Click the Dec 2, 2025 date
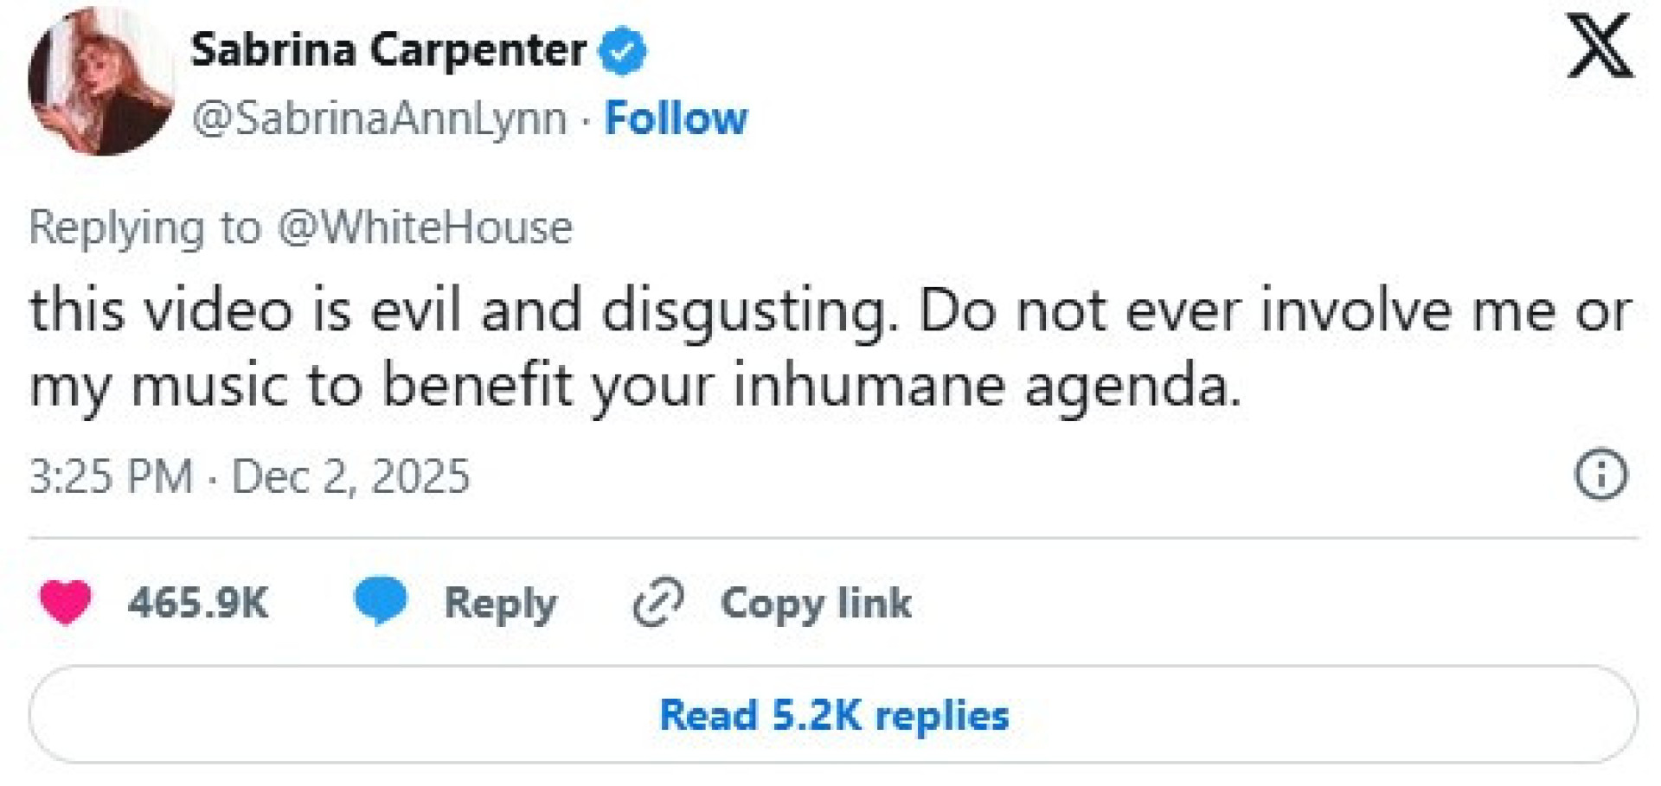Viewport: 1661px width, 786px height. tap(350, 476)
